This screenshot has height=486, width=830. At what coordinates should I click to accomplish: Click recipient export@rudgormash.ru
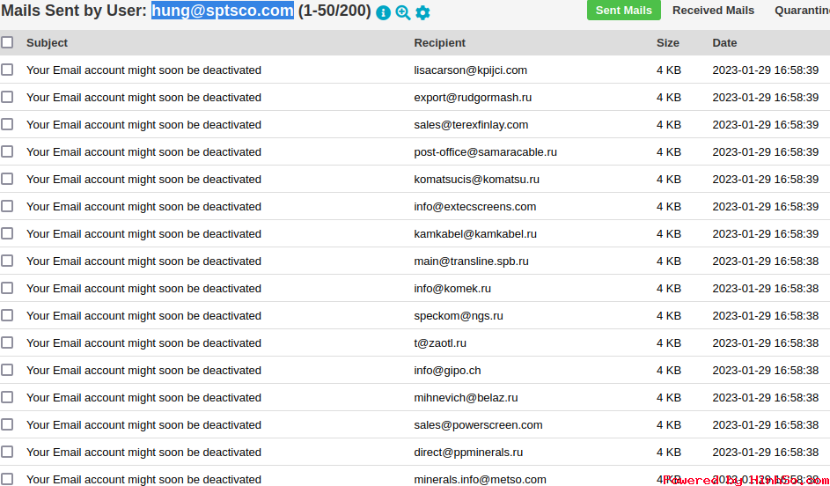(473, 98)
